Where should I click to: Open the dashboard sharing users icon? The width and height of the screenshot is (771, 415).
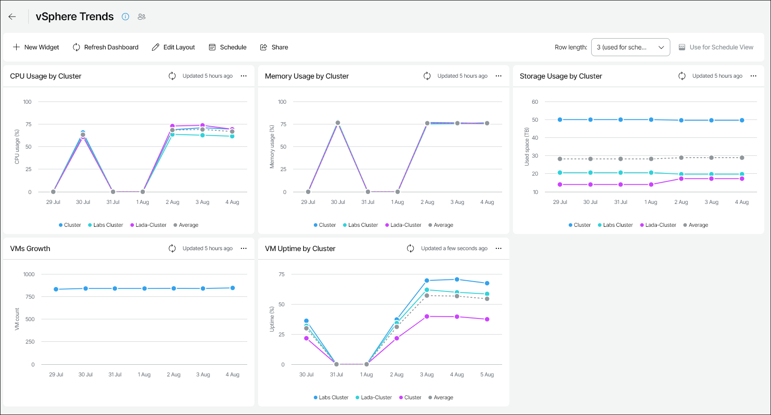142,17
